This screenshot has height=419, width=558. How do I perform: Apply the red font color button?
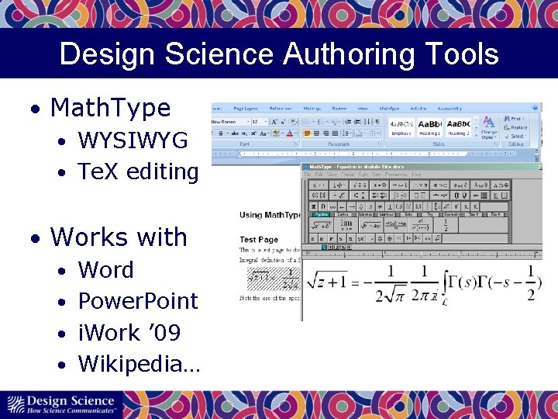(290, 133)
